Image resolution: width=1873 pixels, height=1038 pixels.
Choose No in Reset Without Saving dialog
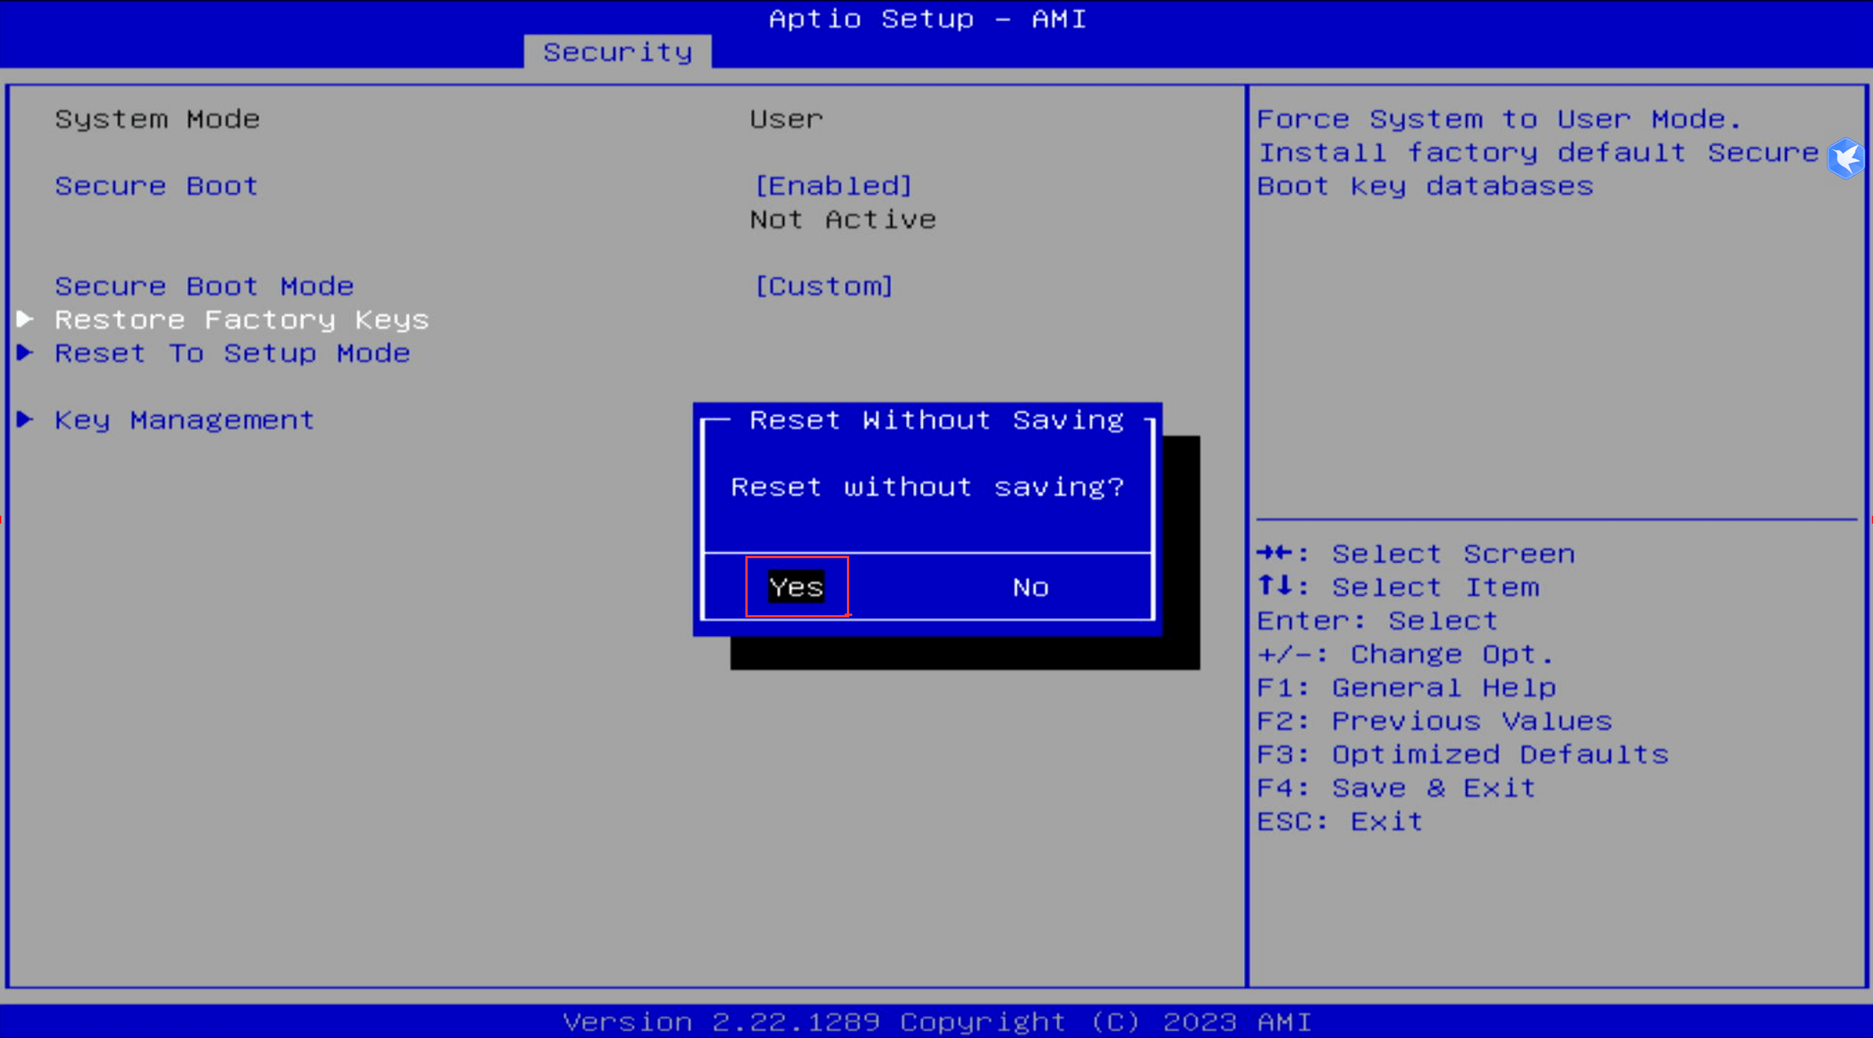(1030, 588)
